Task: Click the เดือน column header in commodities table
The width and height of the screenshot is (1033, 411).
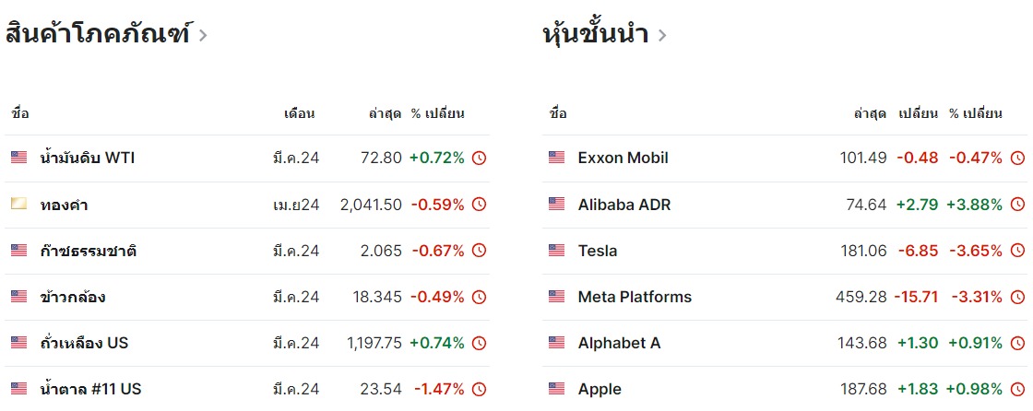Action: tap(299, 113)
